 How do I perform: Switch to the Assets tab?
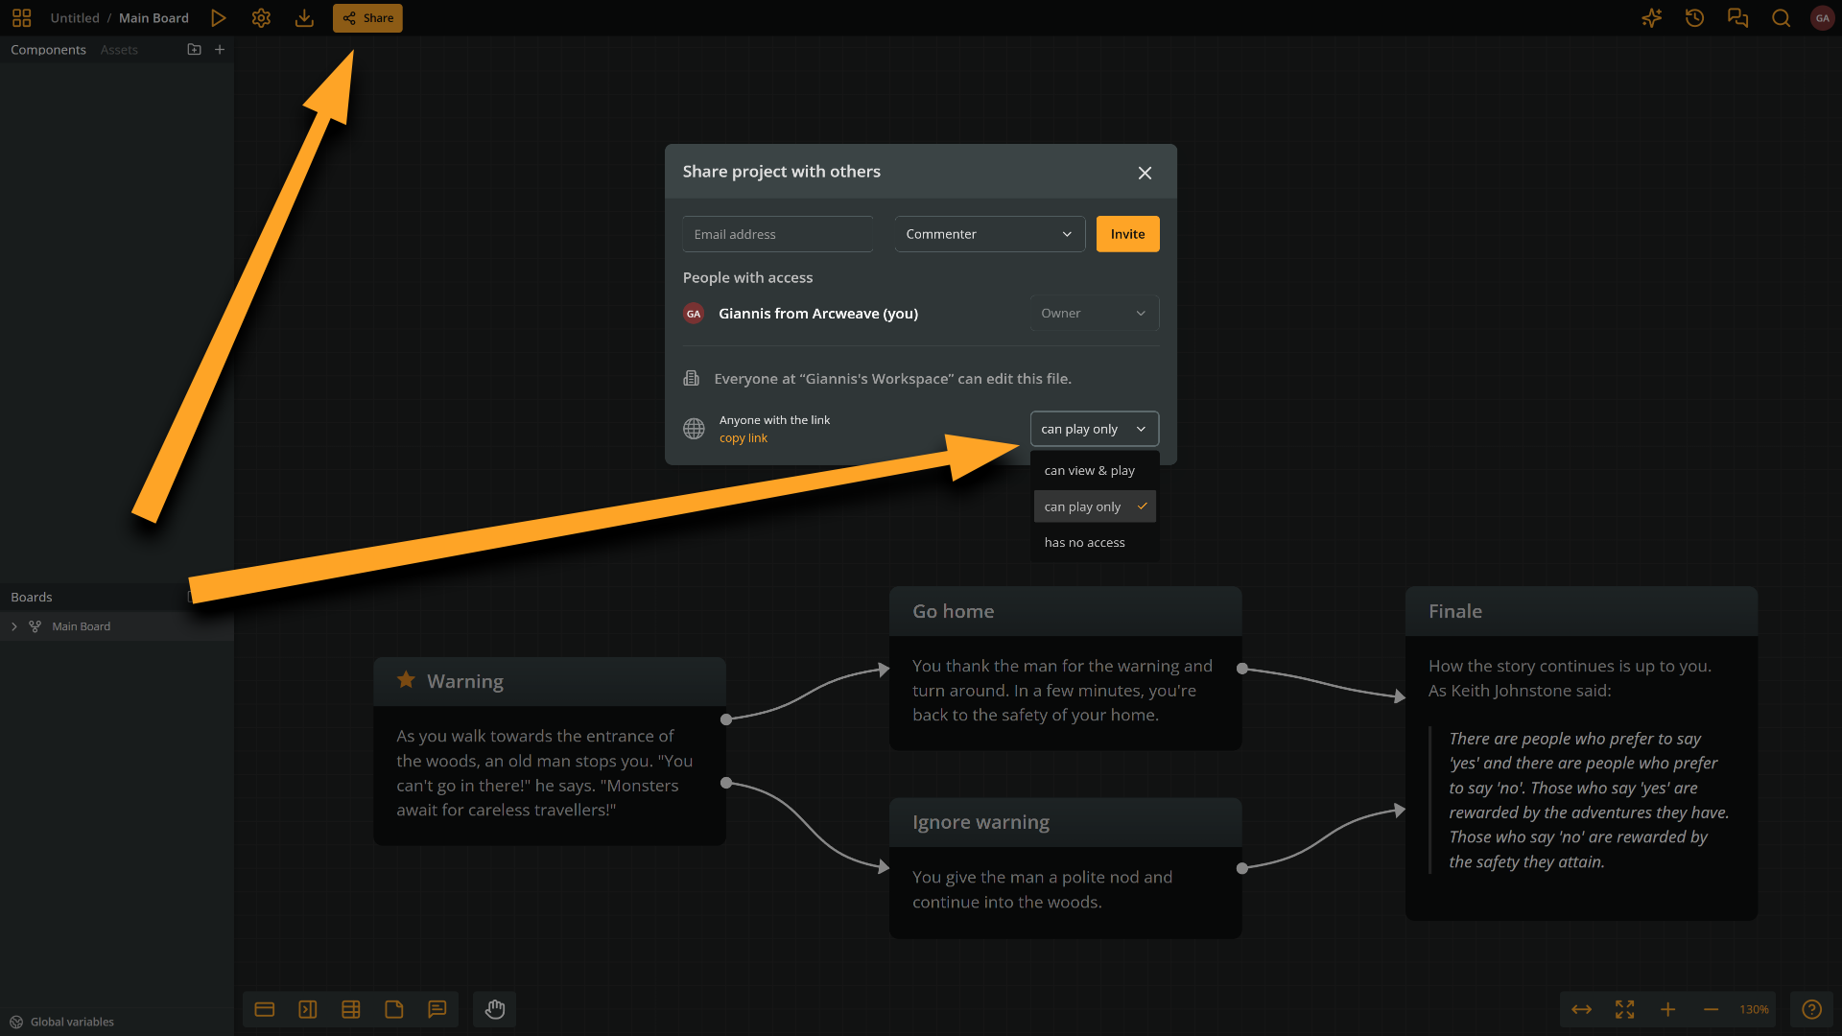coord(119,50)
